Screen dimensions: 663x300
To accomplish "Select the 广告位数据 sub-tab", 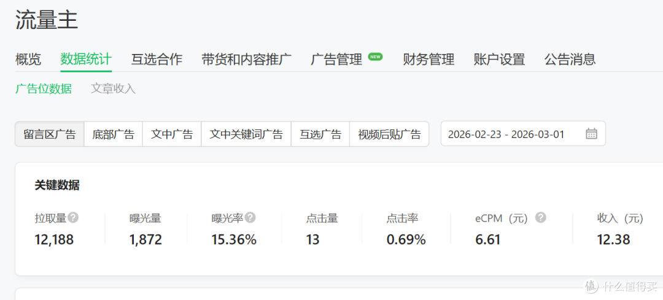I will (x=44, y=89).
